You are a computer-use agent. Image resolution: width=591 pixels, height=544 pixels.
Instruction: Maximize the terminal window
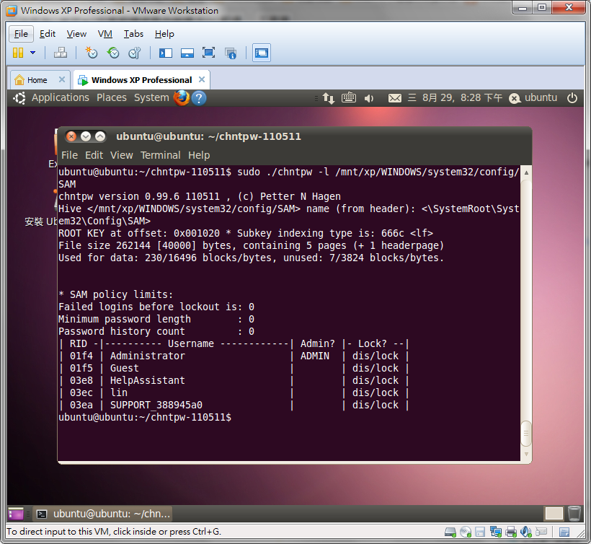[100, 136]
